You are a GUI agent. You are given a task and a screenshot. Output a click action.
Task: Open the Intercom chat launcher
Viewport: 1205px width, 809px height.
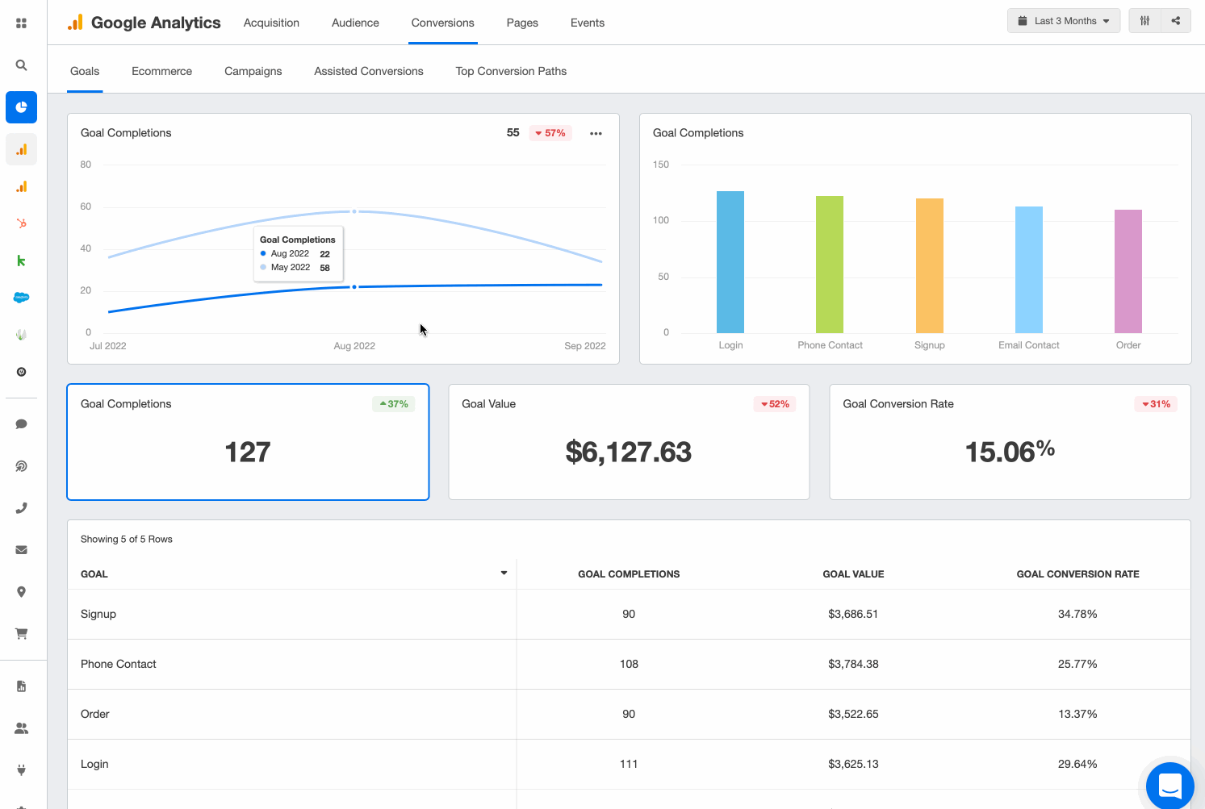pos(1169,785)
